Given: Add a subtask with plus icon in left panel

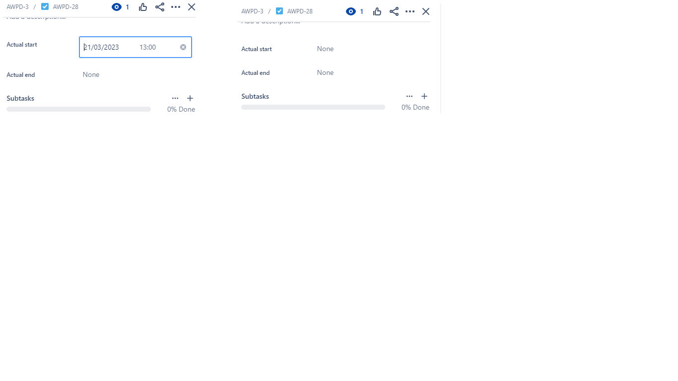Looking at the screenshot, I should click(x=190, y=98).
